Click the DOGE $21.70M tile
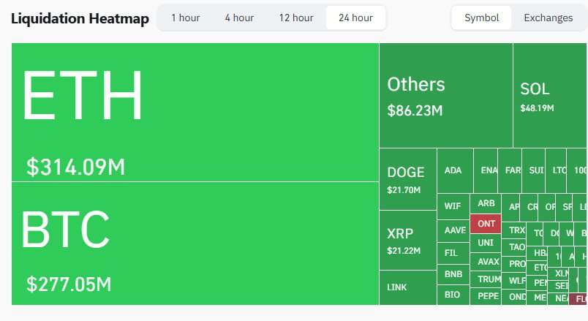The height and width of the screenshot is (321, 588). 408,179
